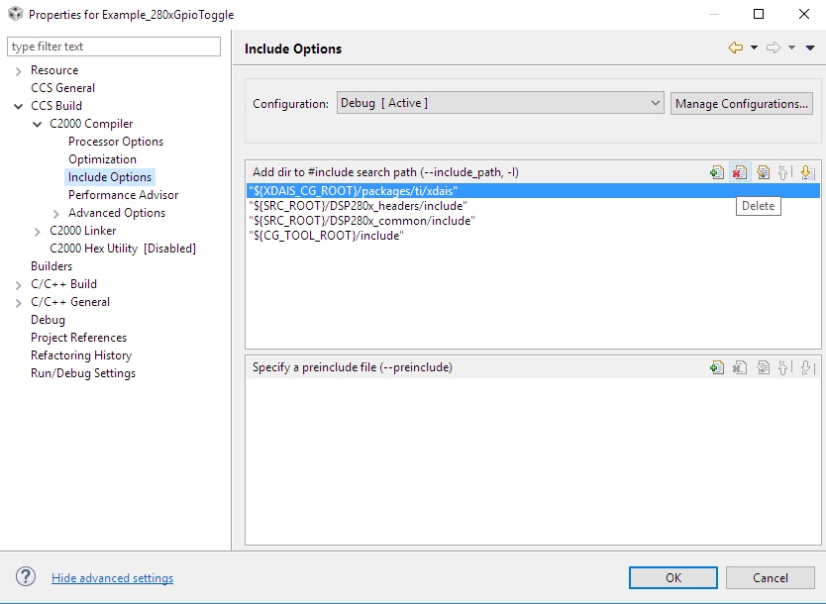Image resolution: width=826 pixels, height=604 pixels.
Task: Add a new include search path entry
Action: 716,172
